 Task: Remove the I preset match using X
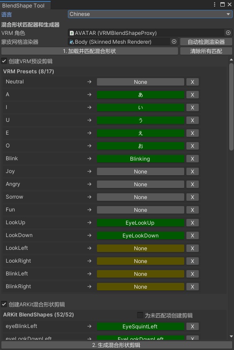coord(192,108)
